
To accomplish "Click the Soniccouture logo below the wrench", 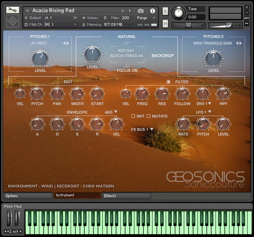I will 13,21.
